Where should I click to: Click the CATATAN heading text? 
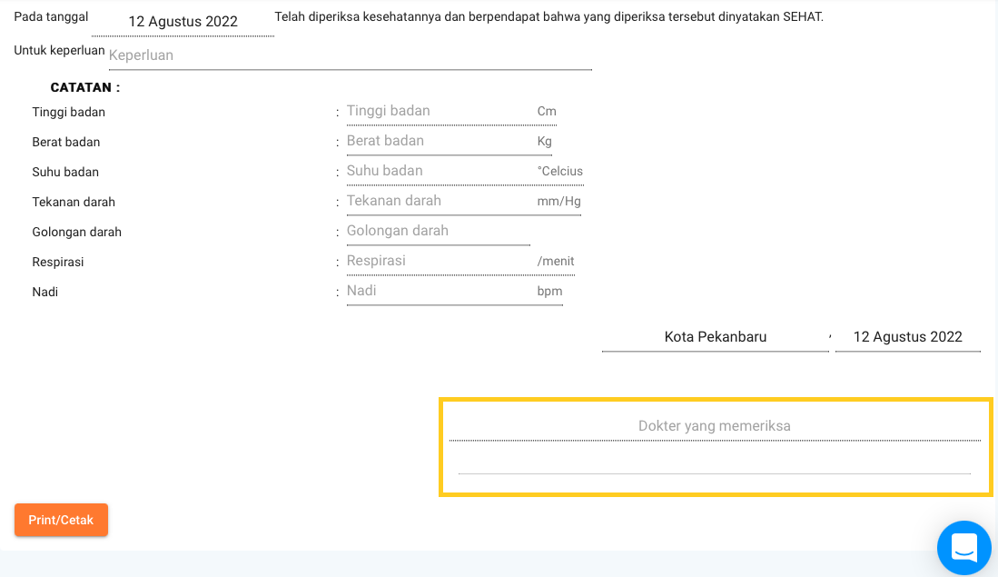coord(85,87)
